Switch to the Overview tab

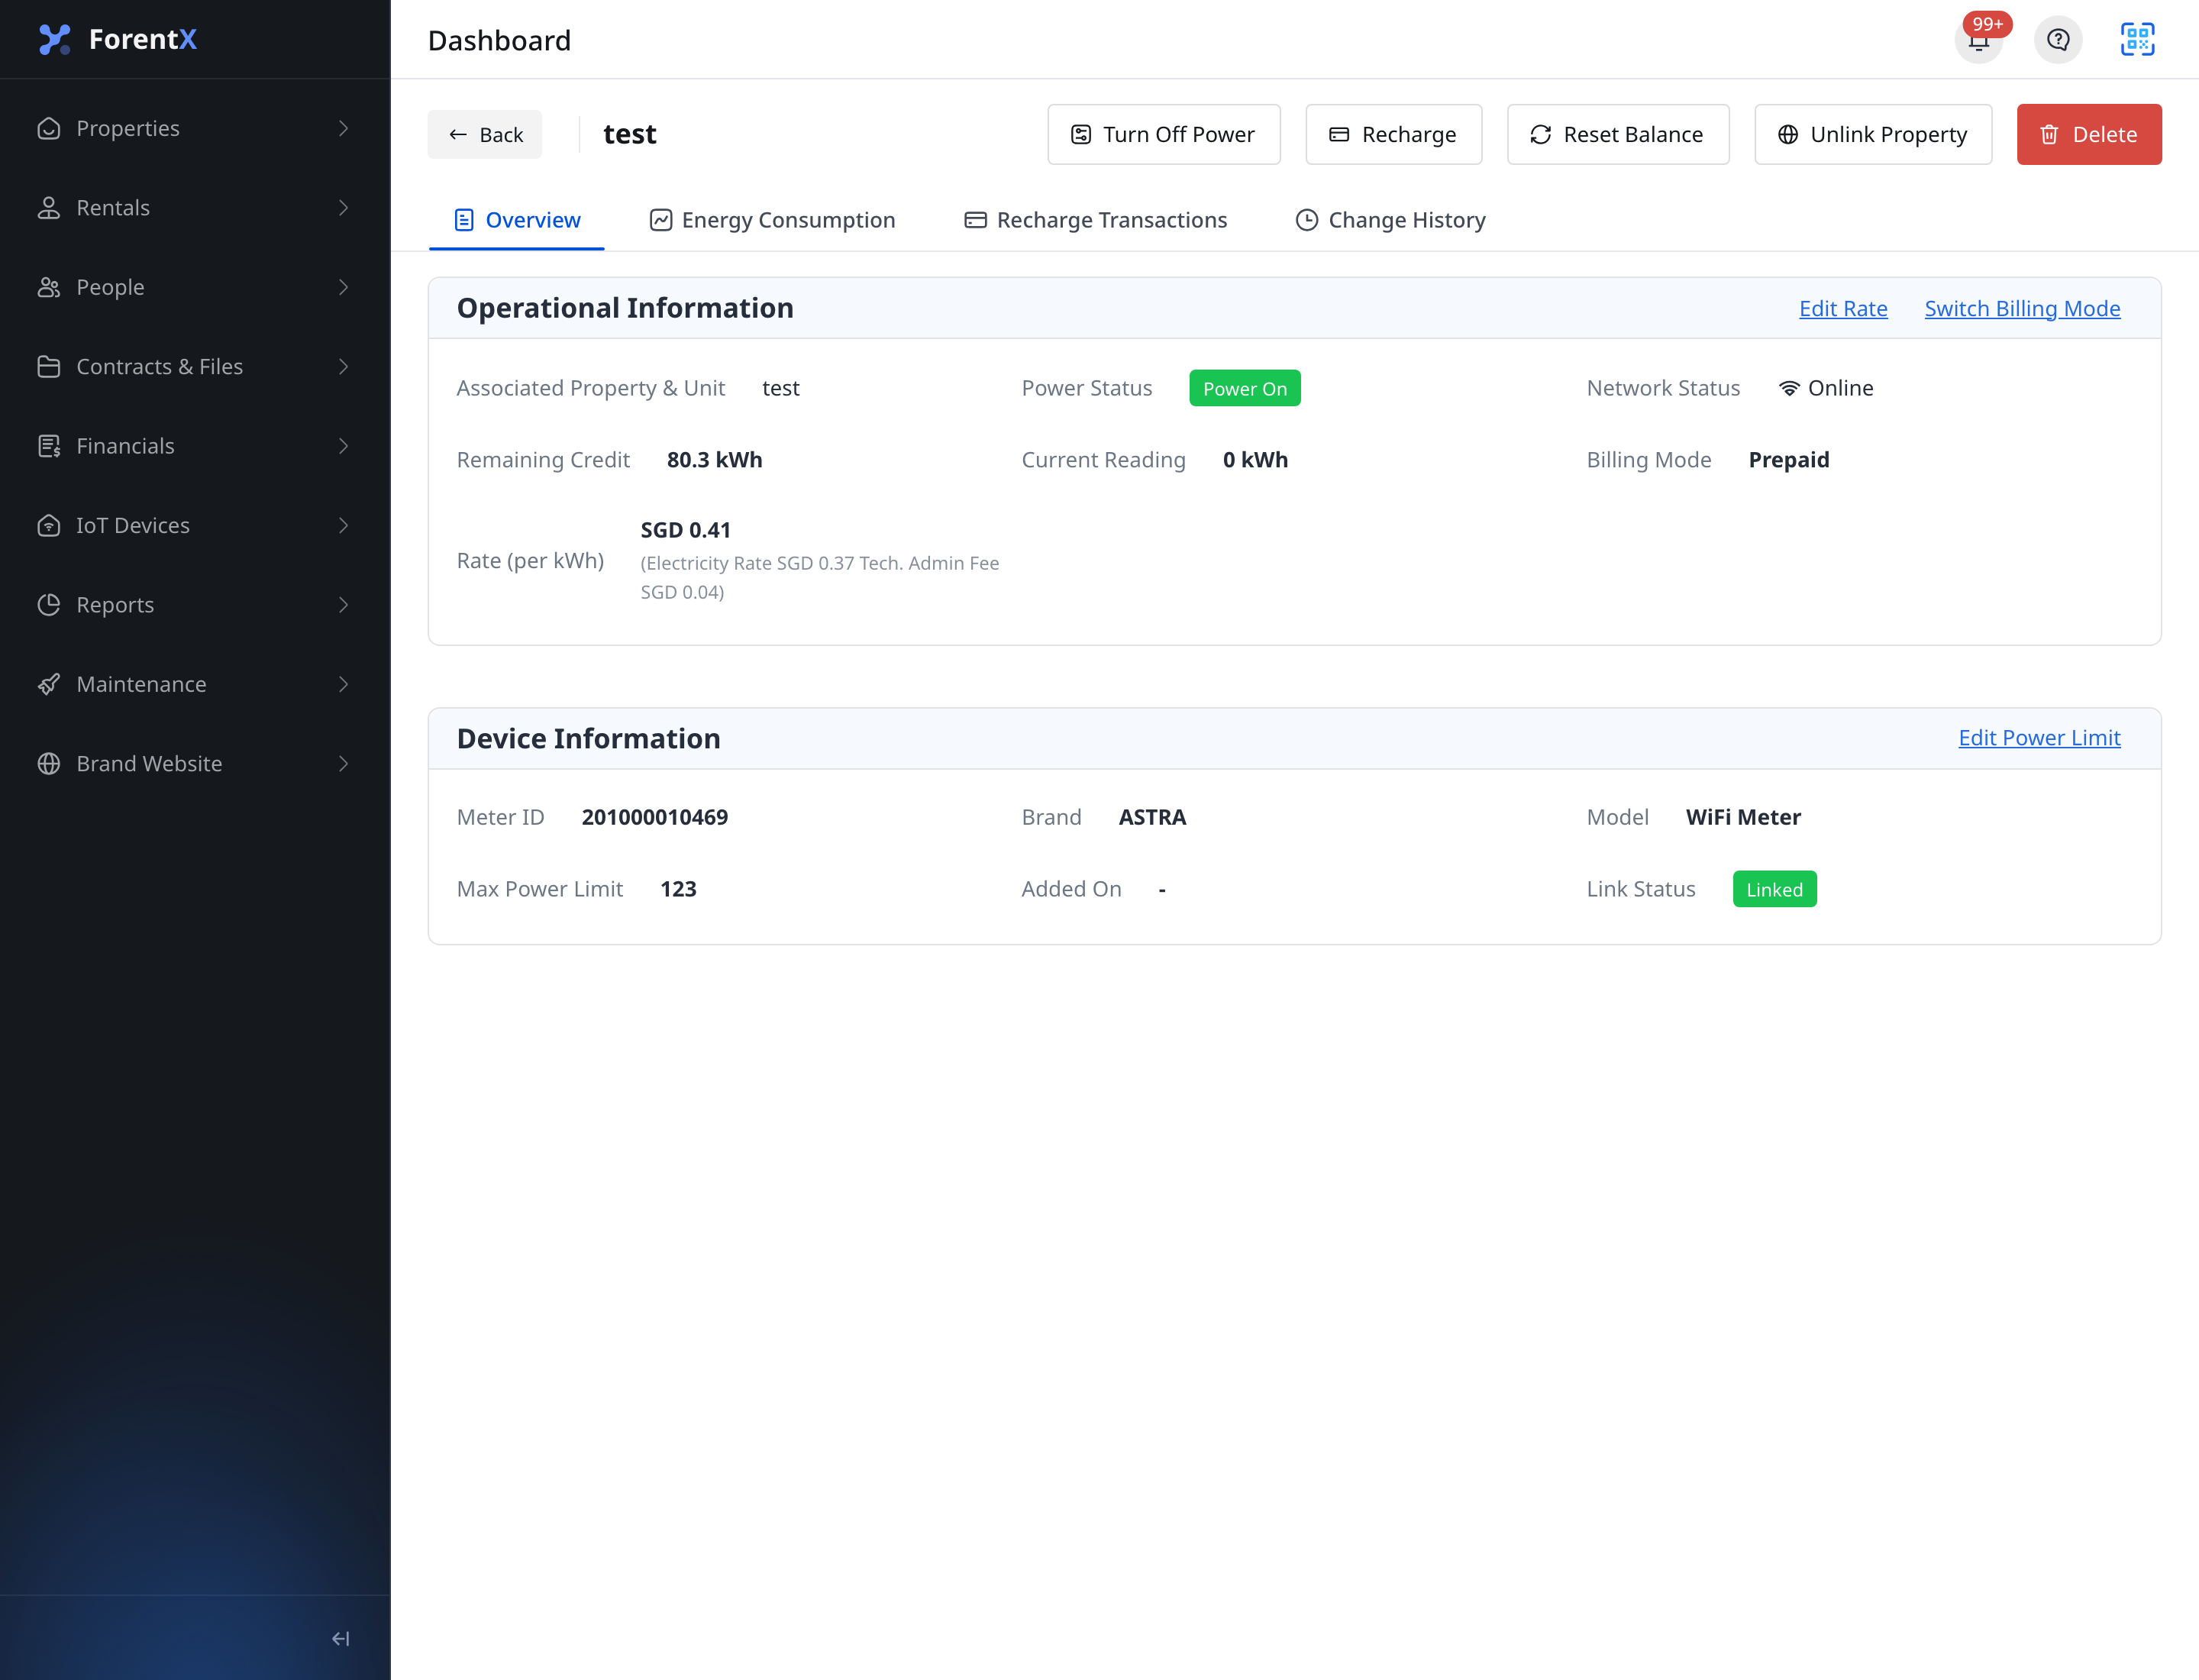click(517, 220)
